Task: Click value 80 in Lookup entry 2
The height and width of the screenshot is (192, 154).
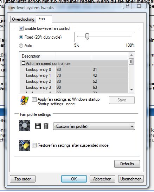Action: pyautogui.click(x=59, y=81)
